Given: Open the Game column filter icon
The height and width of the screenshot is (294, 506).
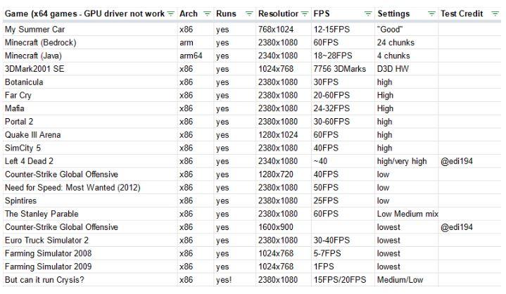Looking at the screenshot, I should (x=171, y=14).
